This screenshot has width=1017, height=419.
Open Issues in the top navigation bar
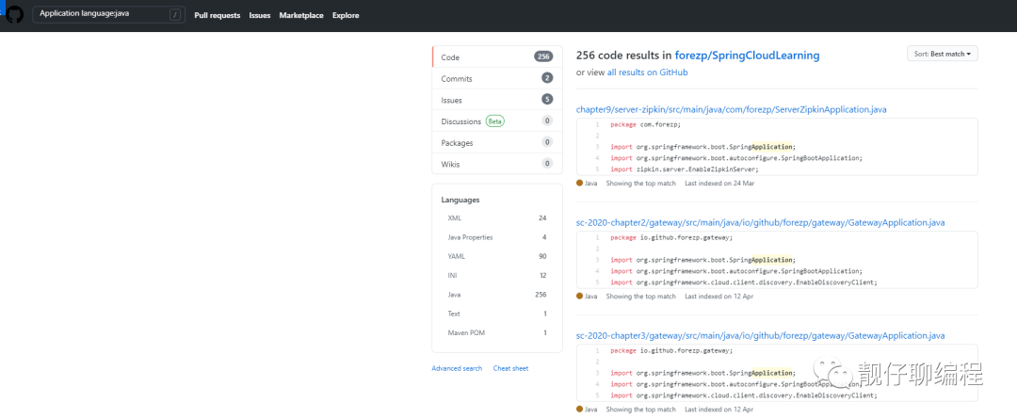260,16
